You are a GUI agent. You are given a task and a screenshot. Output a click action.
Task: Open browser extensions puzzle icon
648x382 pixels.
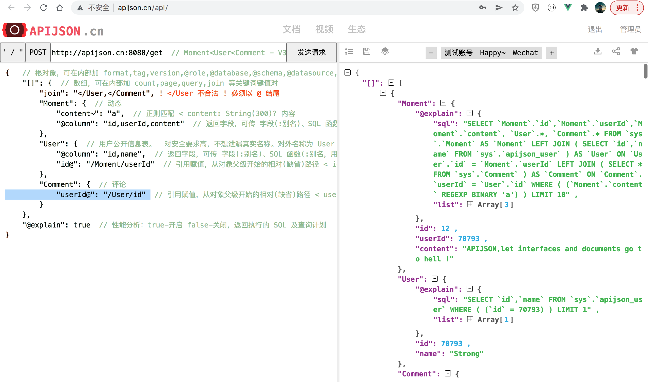click(584, 8)
